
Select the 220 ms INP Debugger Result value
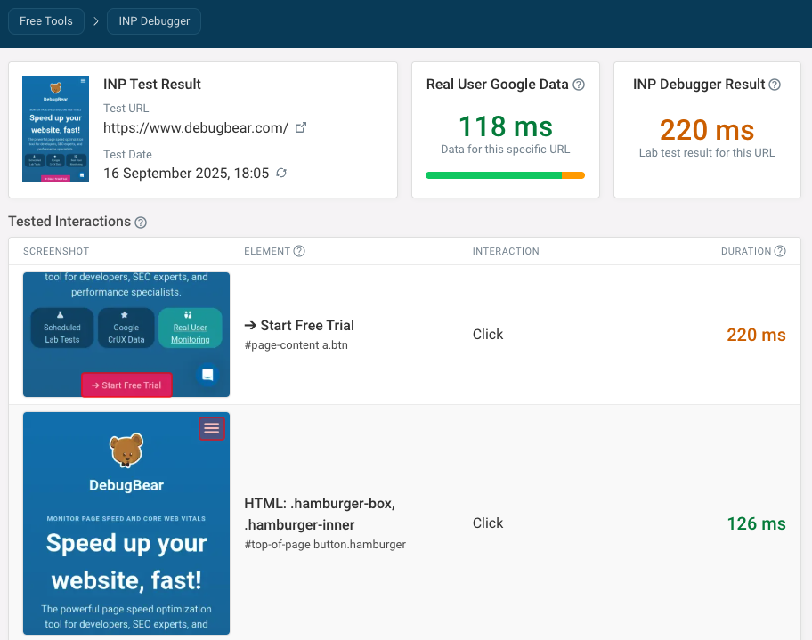[707, 130]
